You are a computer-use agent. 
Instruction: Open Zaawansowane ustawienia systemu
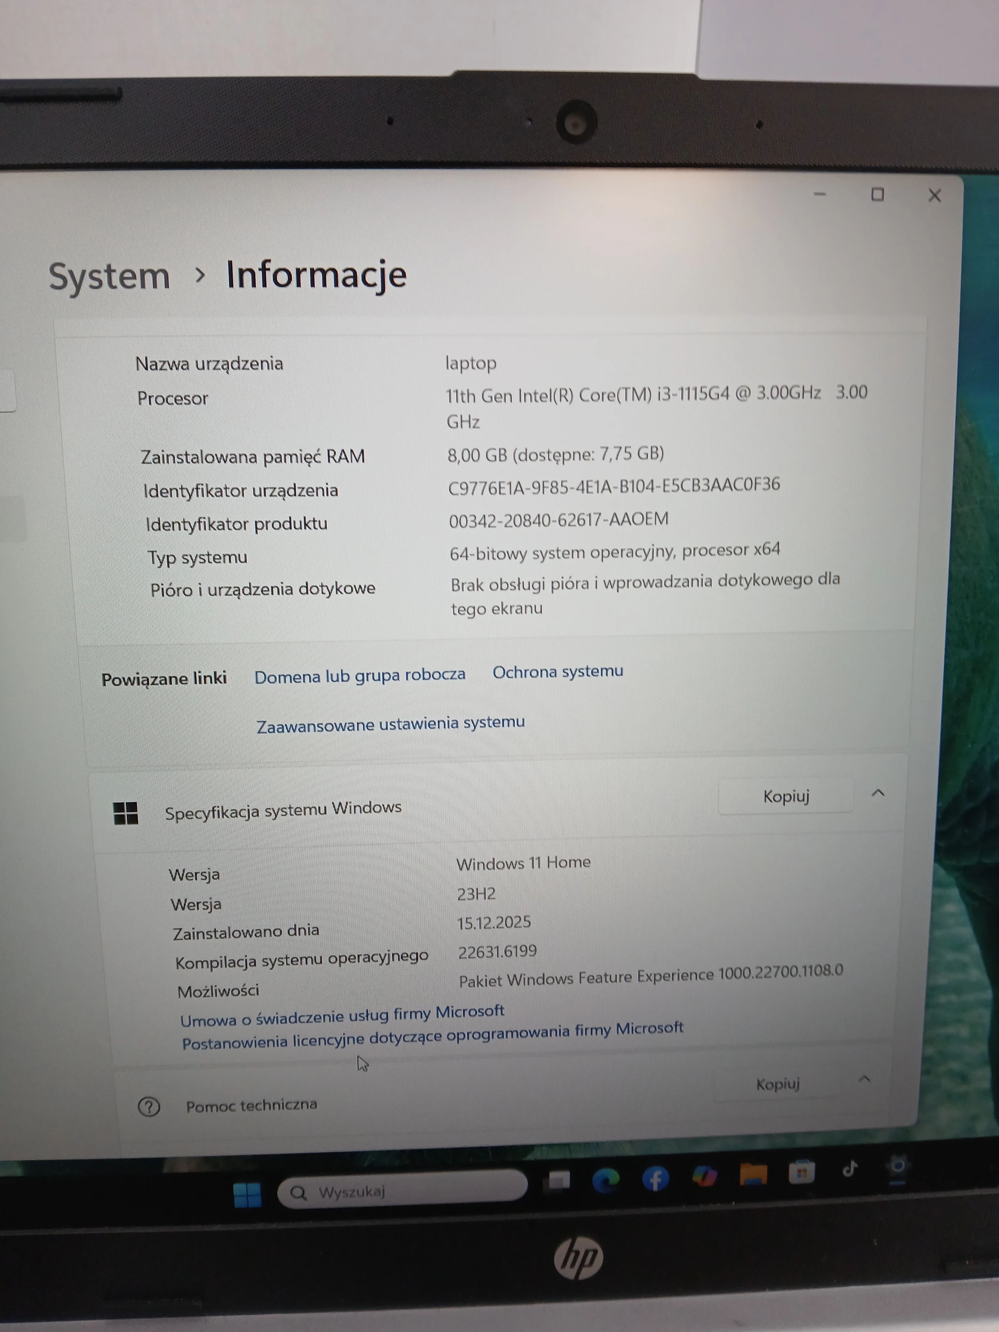click(x=390, y=723)
